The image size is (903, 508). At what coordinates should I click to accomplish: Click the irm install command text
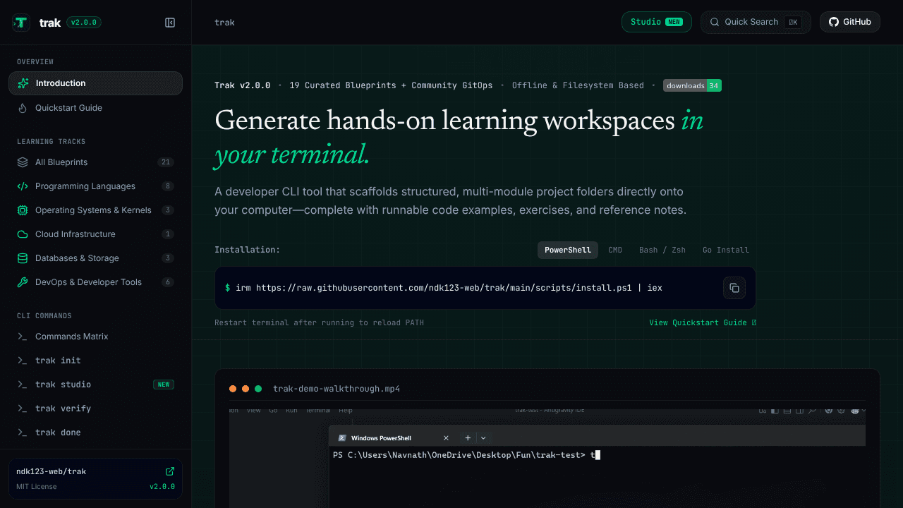pyautogui.click(x=449, y=288)
